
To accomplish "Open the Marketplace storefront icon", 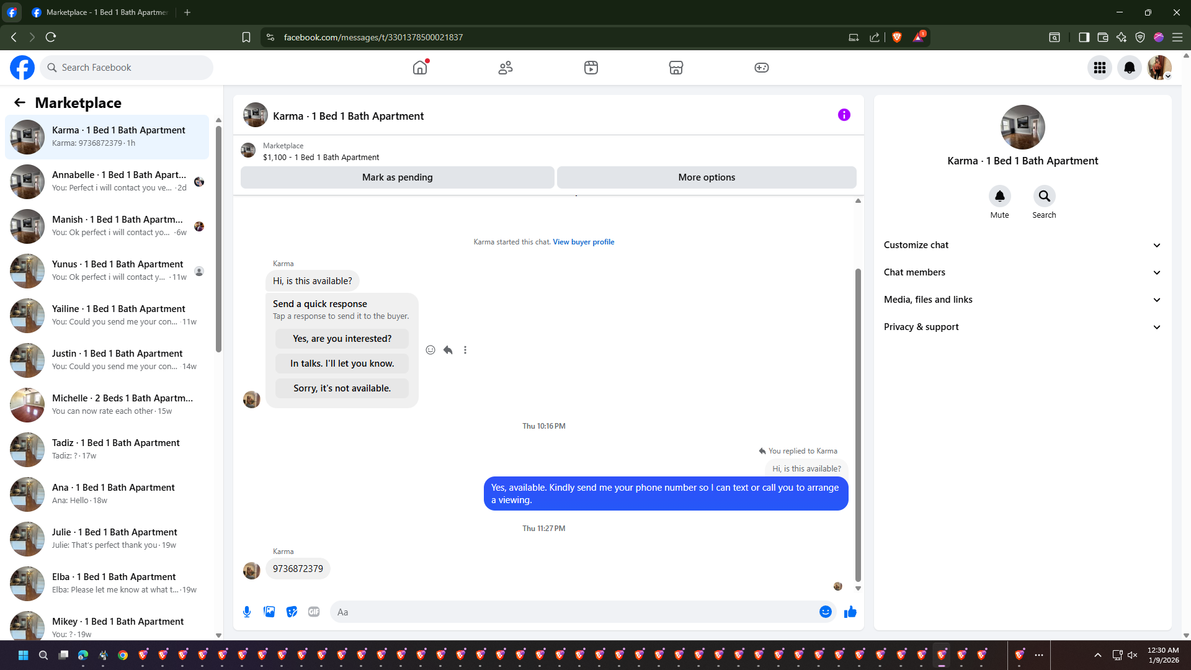I will pyautogui.click(x=676, y=68).
